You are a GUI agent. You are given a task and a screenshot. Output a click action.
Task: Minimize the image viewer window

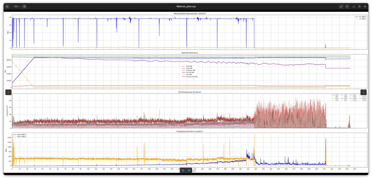(x=354, y=7)
